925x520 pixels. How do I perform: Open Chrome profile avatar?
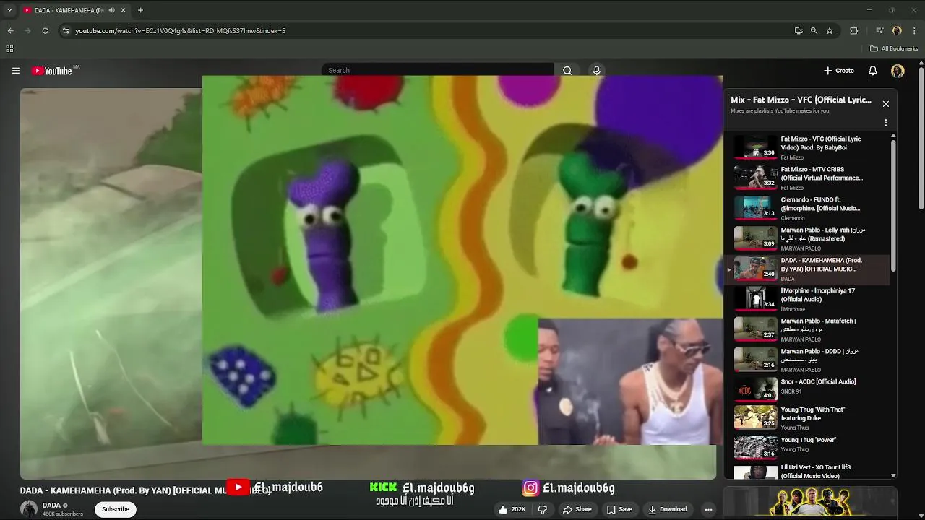(x=897, y=31)
